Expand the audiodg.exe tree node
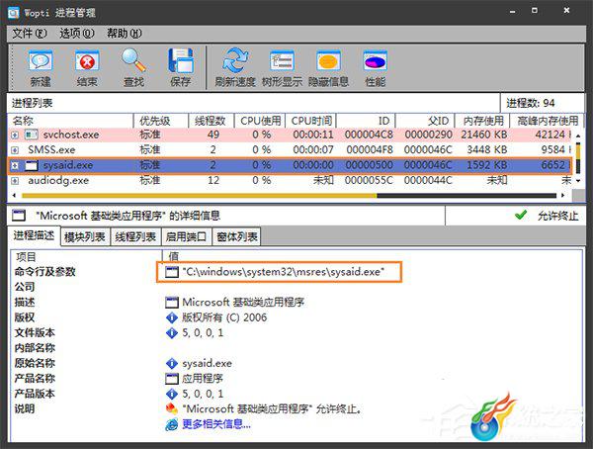This screenshot has width=593, height=449. (15, 181)
